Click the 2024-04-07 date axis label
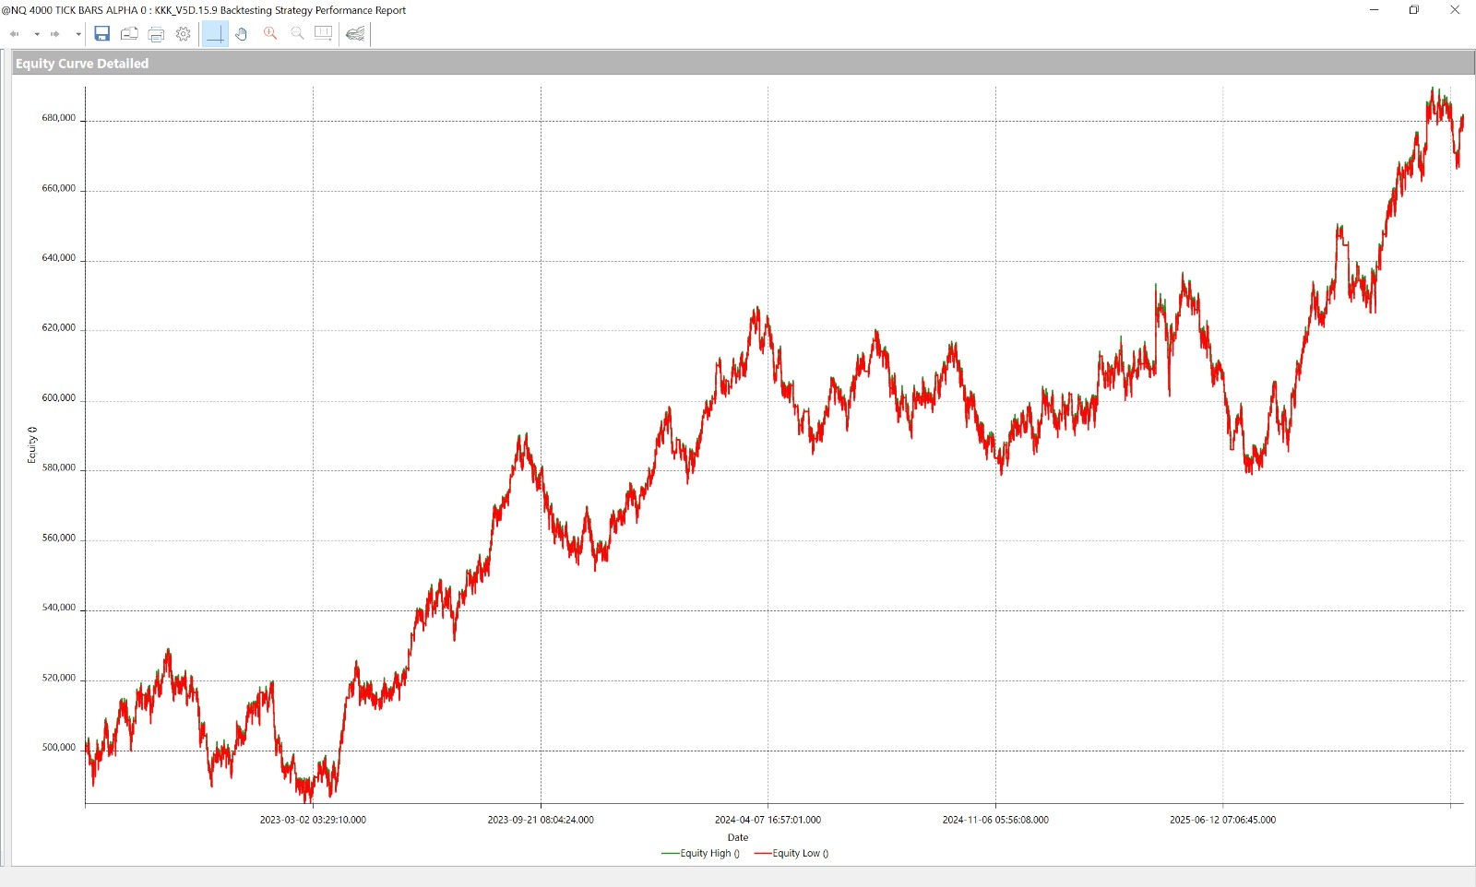 pos(768,820)
